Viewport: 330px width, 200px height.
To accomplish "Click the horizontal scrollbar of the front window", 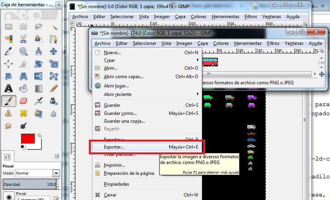I will click(x=257, y=74).
